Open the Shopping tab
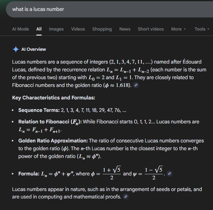The width and height of the screenshot is (213, 210). (x=102, y=29)
